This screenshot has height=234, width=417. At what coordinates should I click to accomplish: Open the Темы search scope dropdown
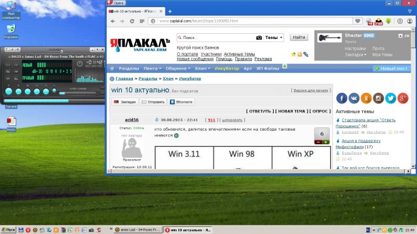[274, 38]
